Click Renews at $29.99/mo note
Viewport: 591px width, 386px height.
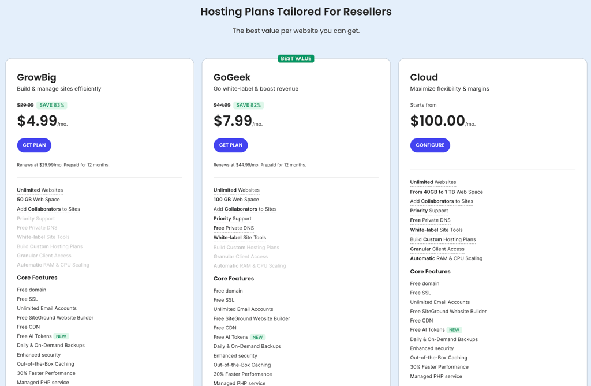63,165
